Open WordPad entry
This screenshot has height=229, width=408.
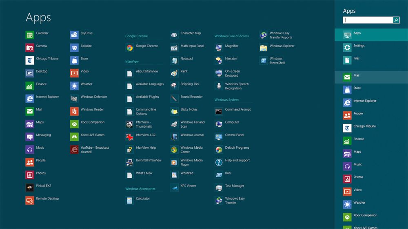[182, 175]
